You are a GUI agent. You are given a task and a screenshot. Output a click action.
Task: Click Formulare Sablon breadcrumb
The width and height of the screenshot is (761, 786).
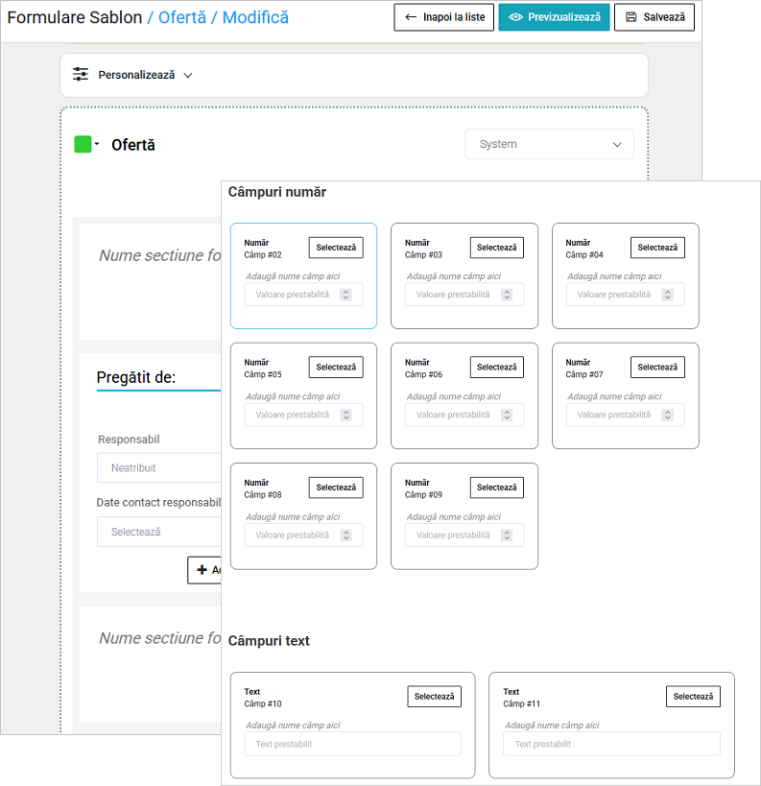[x=74, y=17]
